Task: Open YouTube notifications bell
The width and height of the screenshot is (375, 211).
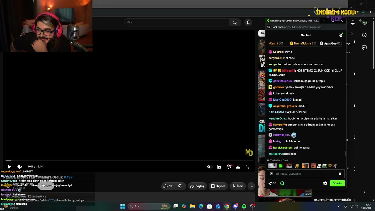Action: pos(353,23)
